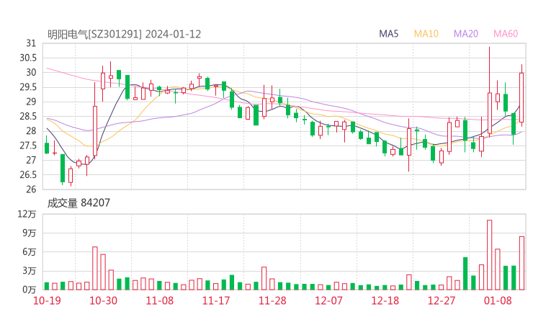The width and height of the screenshot is (533, 317).
Task: Click the 12-27 date axis label
Action: [442, 300]
